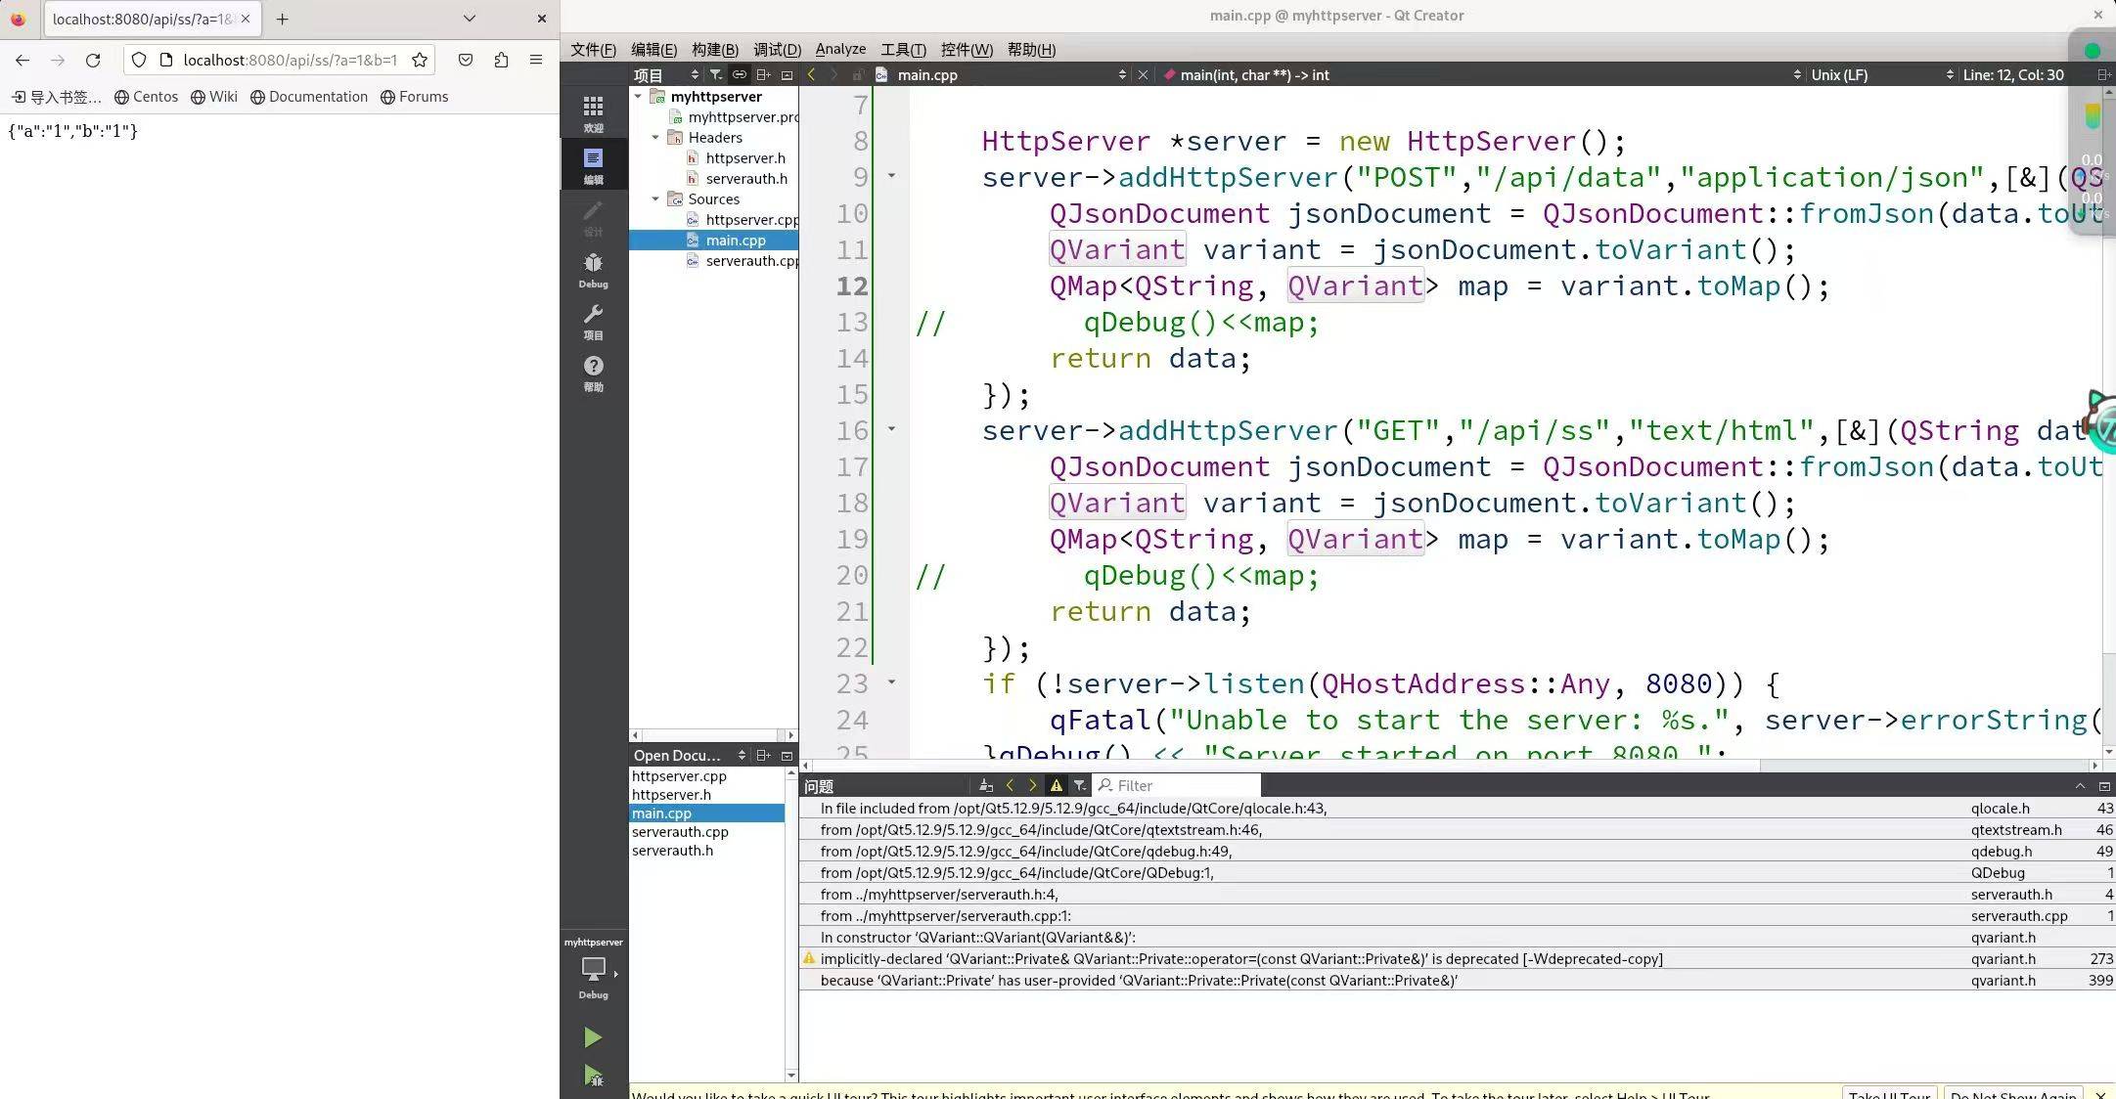Collapse the Sources folder in the project tree
The image size is (2116, 1099).
655,199
